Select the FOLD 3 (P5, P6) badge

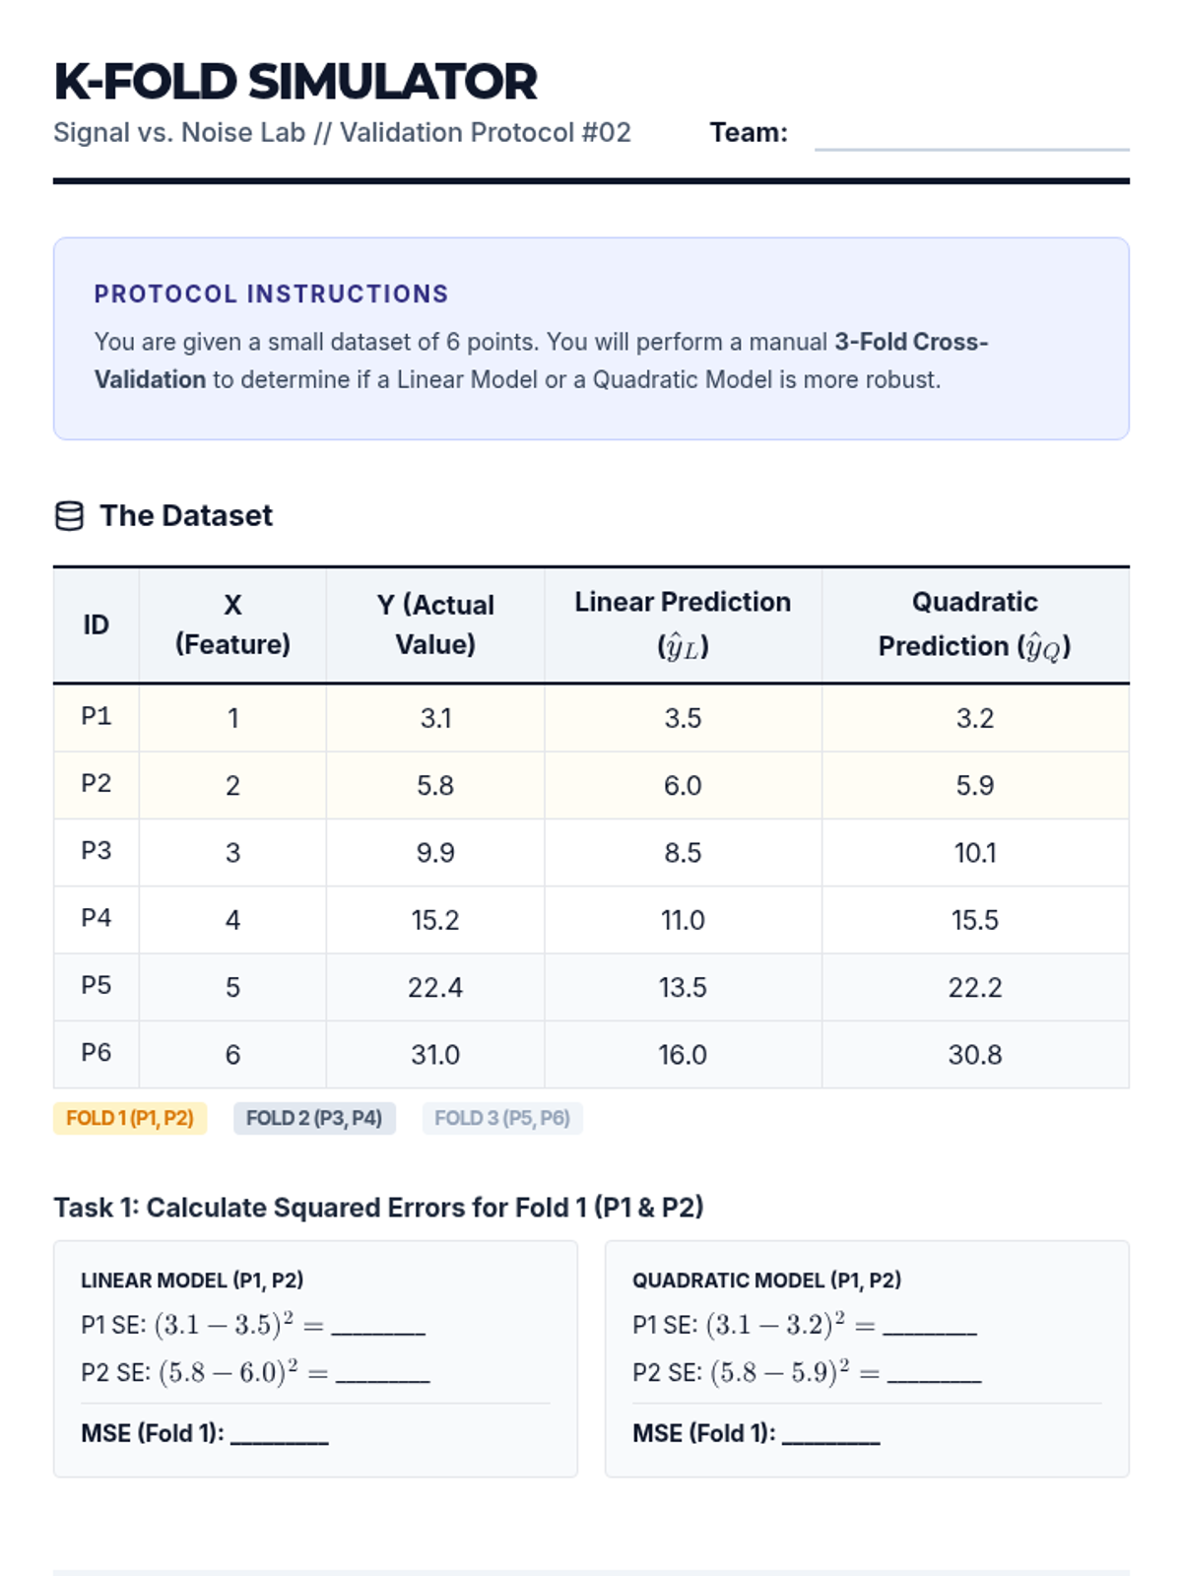502,1118
